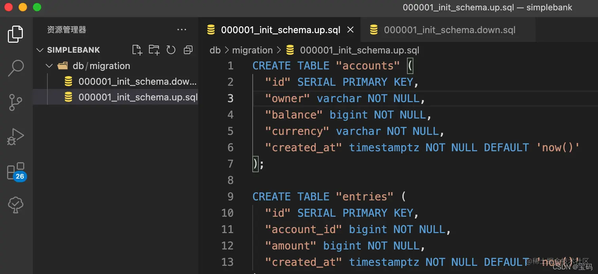Select 000001_init_schema.up.sql in file tree
This screenshot has width=598, height=274.
(115, 97)
